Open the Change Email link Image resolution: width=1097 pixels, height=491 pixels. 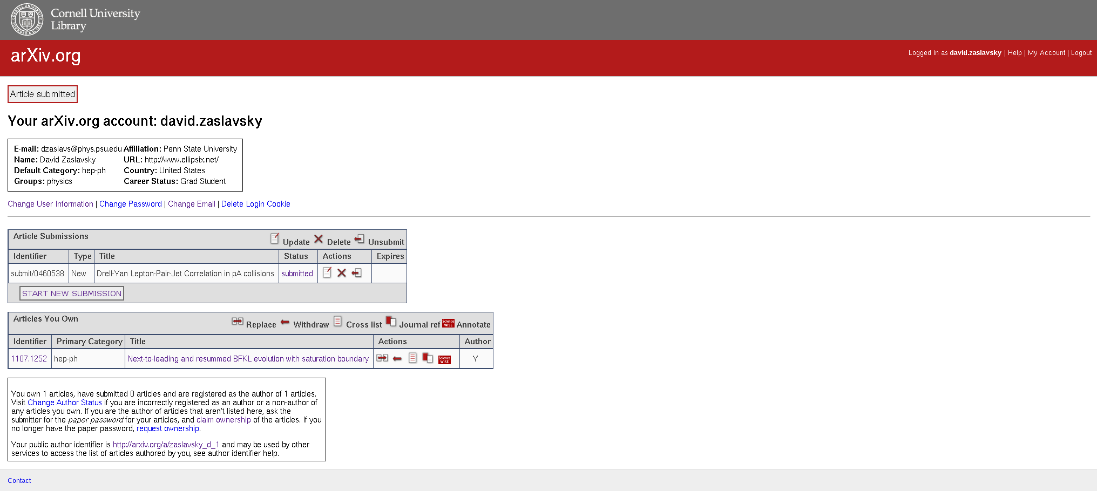point(192,204)
